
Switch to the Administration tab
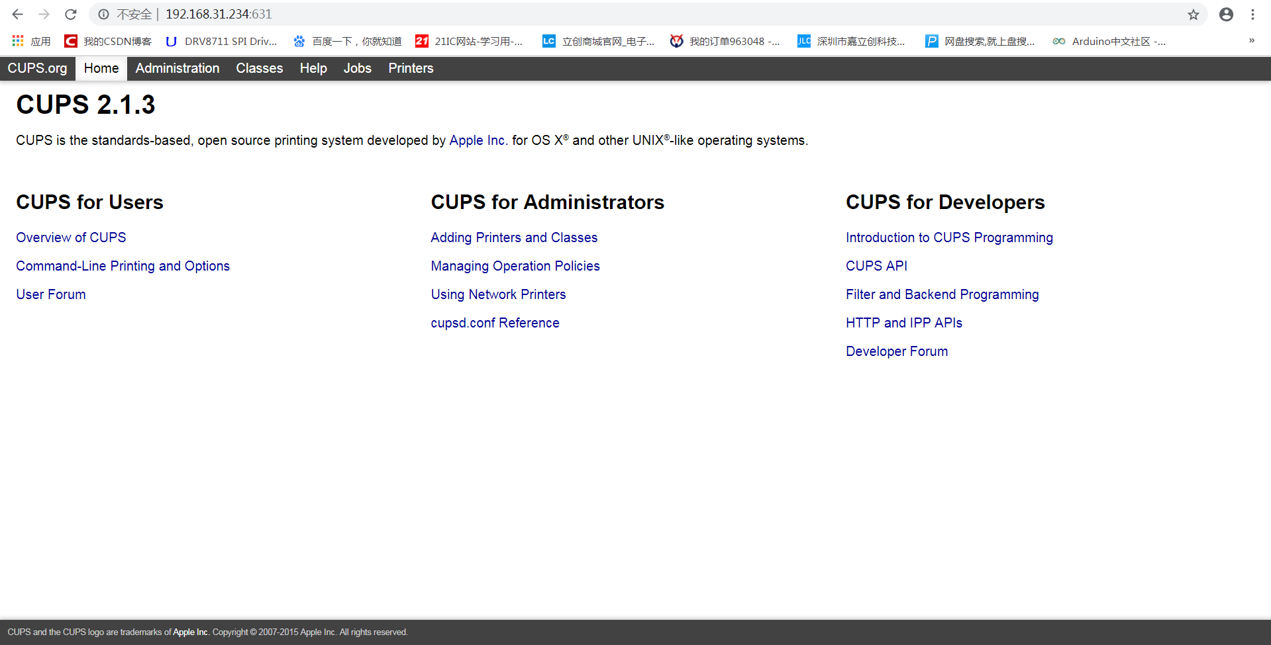[x=177, y=68]
